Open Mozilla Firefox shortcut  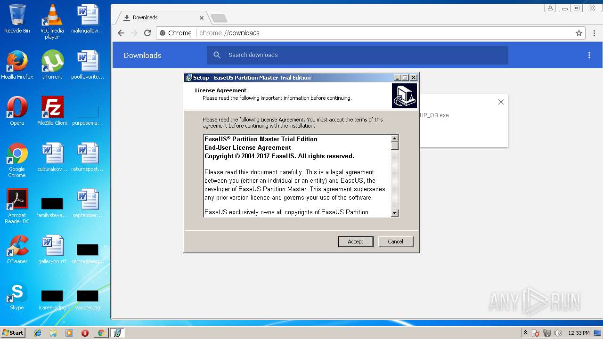(x=17, y=65)
